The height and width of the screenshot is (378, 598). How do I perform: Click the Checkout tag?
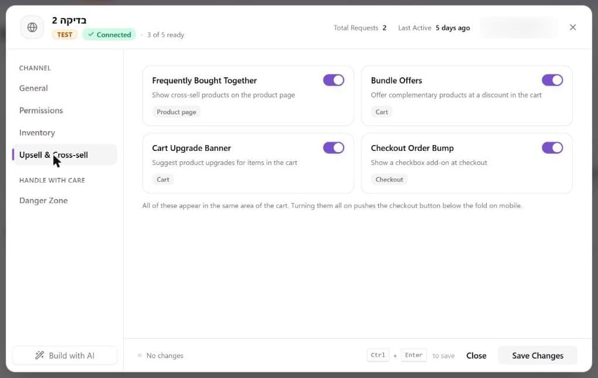(x=389, y=179)
